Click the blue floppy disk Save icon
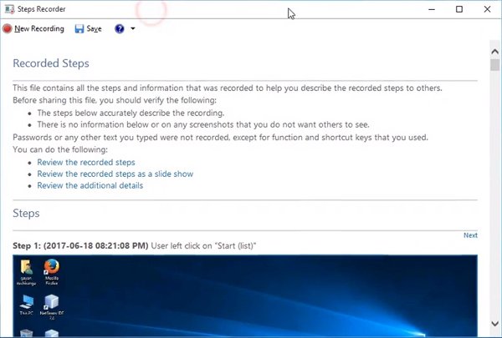Screen dimensions: 502x338 coord(79,28)
